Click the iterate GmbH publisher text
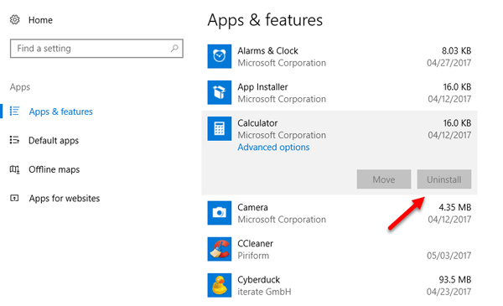 pos(264,292)
